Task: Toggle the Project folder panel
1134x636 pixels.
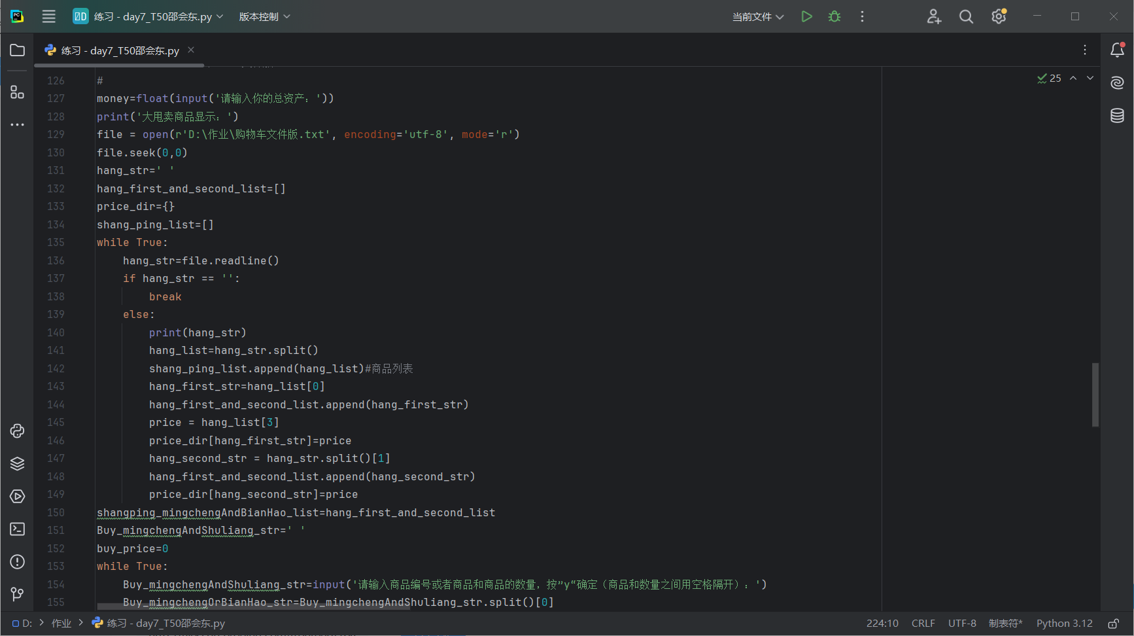Action: point(18,50)
